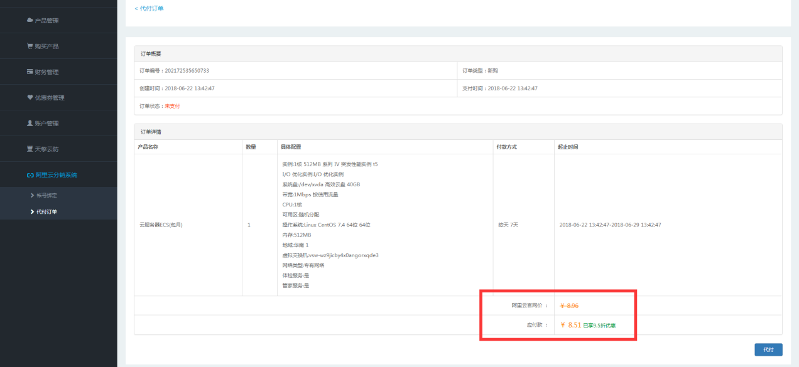Click the cloud icon for 产品管理
This screenshot has height=367, width=799.
(x=30, y=21)
